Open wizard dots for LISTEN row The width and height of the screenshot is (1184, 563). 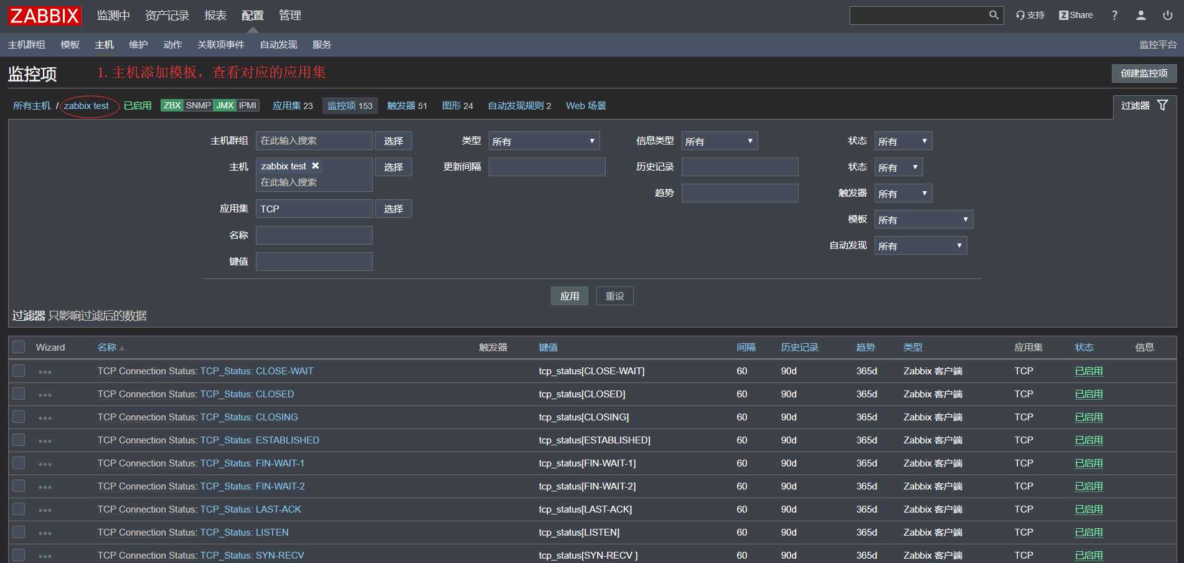tap(45, 533)
